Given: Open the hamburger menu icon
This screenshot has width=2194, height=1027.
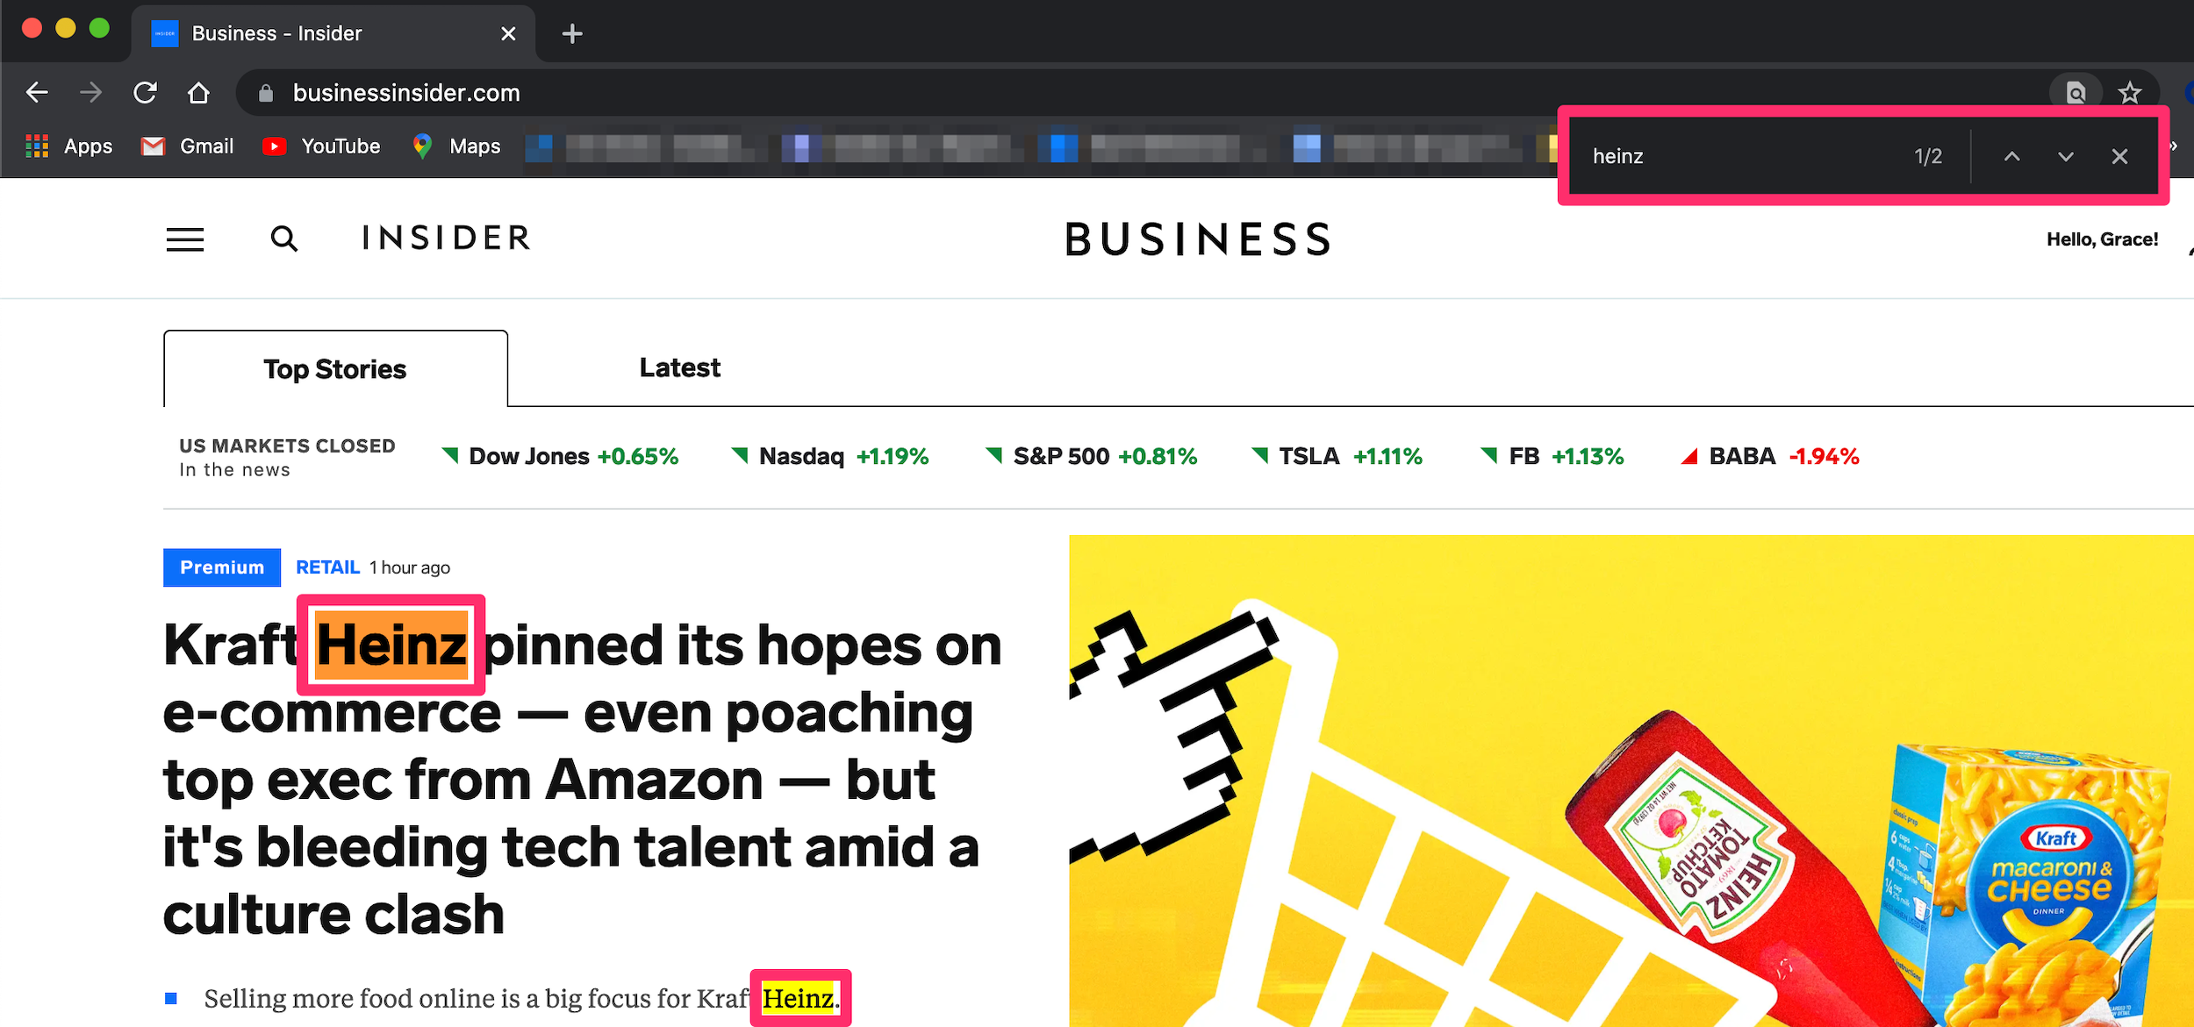Looking at the screenshot, I should click(x=184, y=237).
